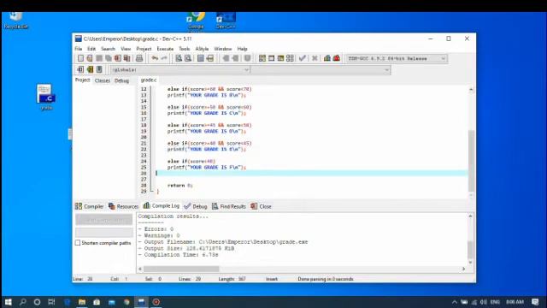Click the Rebuild All toolbar icon
The width and height of the screenshot is (547, 308).
(290, 58)
